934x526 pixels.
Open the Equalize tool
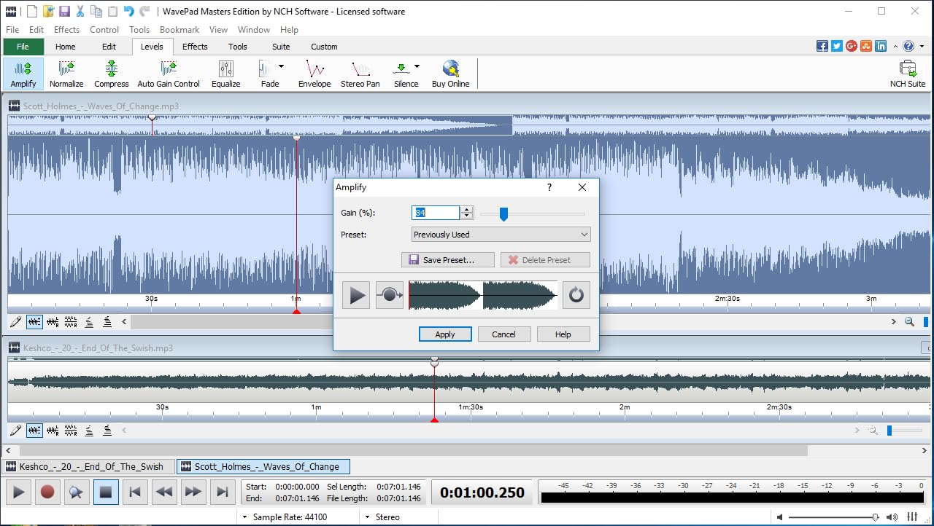coord(225,72)
